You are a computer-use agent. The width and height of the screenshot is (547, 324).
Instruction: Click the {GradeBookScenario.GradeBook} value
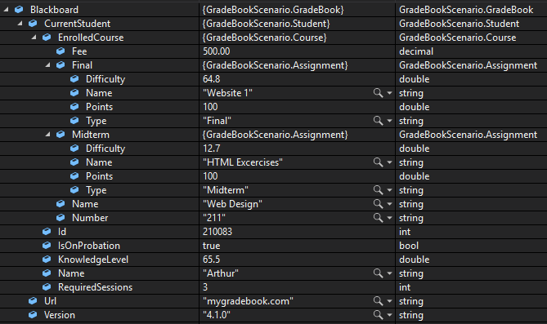pos(273,10)
